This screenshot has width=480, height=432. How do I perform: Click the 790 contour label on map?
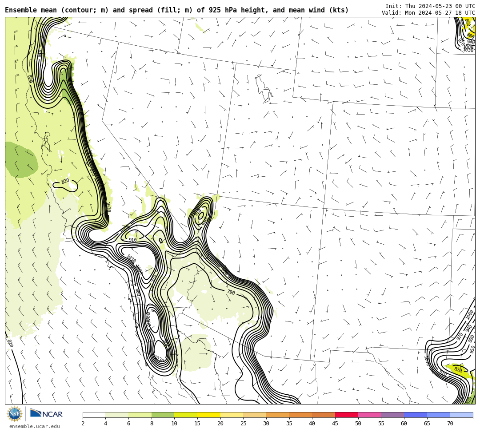[x=231, y=292]
